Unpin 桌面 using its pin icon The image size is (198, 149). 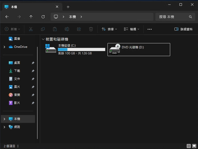coord(33,63)
